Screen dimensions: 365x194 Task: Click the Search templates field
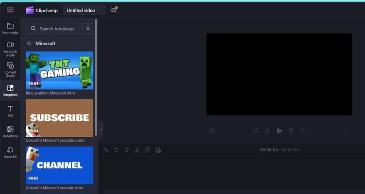tap(53, 29)
